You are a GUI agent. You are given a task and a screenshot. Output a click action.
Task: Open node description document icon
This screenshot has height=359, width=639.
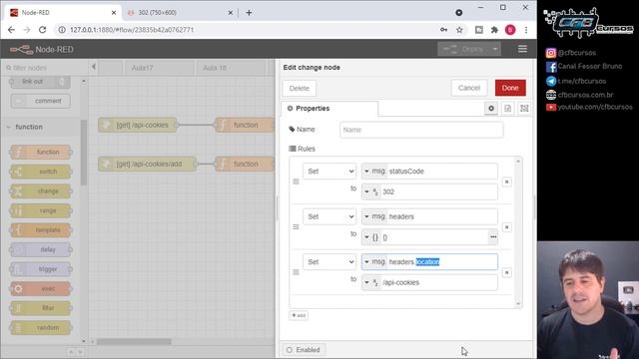pos(508,109)
